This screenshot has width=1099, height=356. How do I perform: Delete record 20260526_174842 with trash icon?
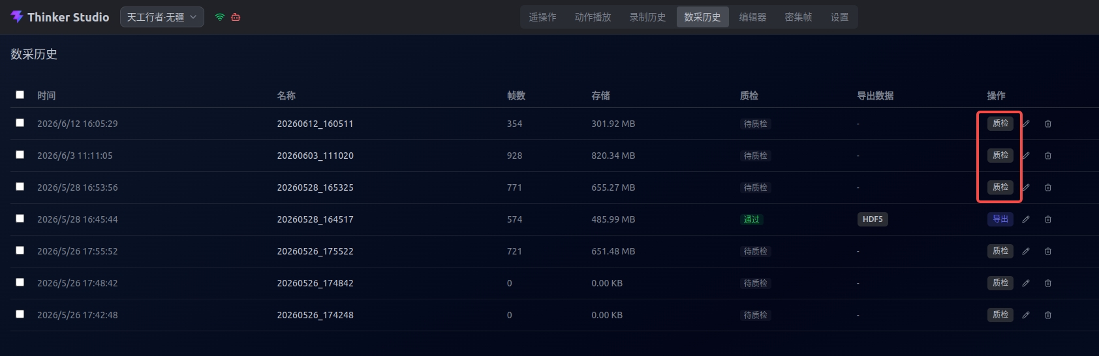(x=1048, y=283)
